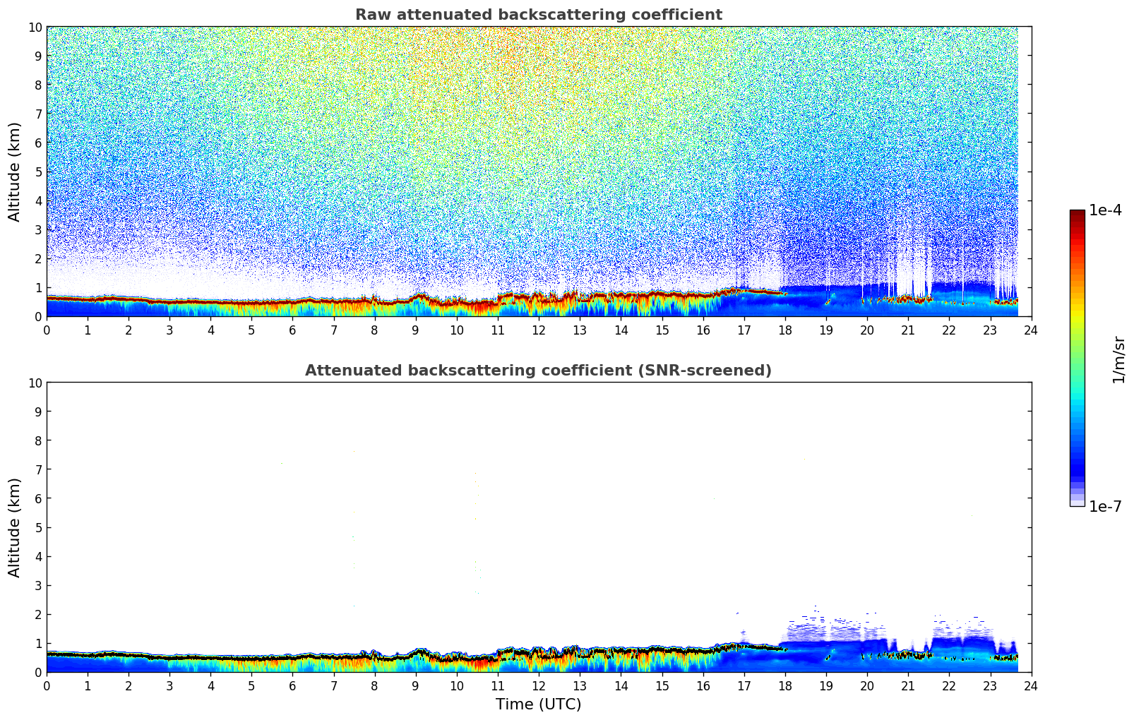
Task: Click the colorbar gradient scale
Action: pyautogui.click(x=1077, y=358)
